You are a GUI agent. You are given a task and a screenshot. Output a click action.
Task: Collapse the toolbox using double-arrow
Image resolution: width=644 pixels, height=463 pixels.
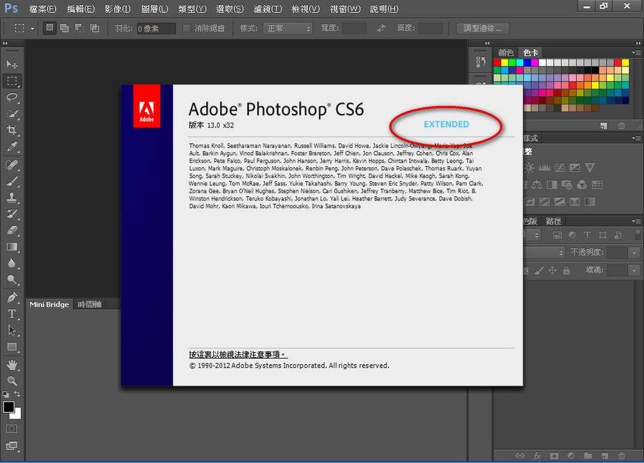[x=5, y=43]
